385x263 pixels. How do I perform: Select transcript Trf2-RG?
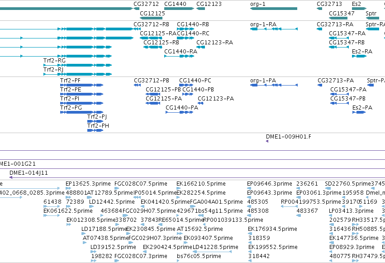point(78,65)
